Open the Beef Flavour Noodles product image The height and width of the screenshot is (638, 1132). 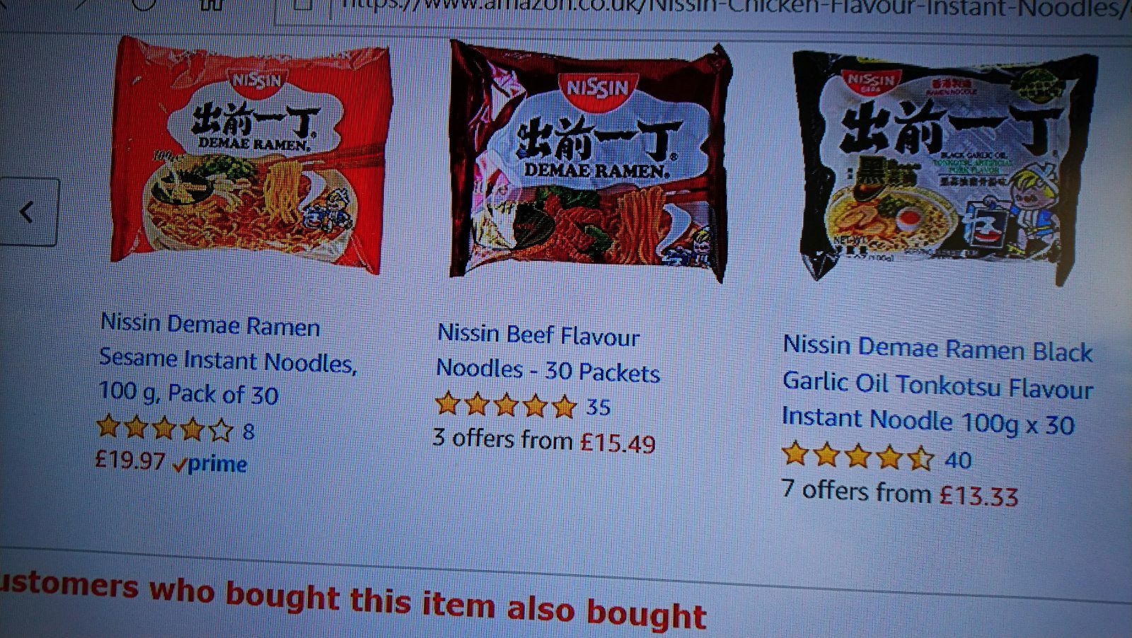590,161
